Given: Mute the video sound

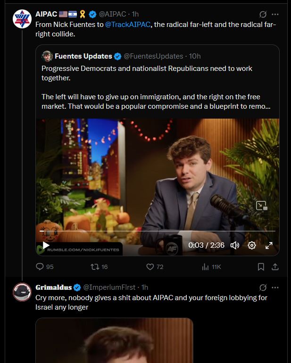Looking at the screenshot, I should [235, 245].
